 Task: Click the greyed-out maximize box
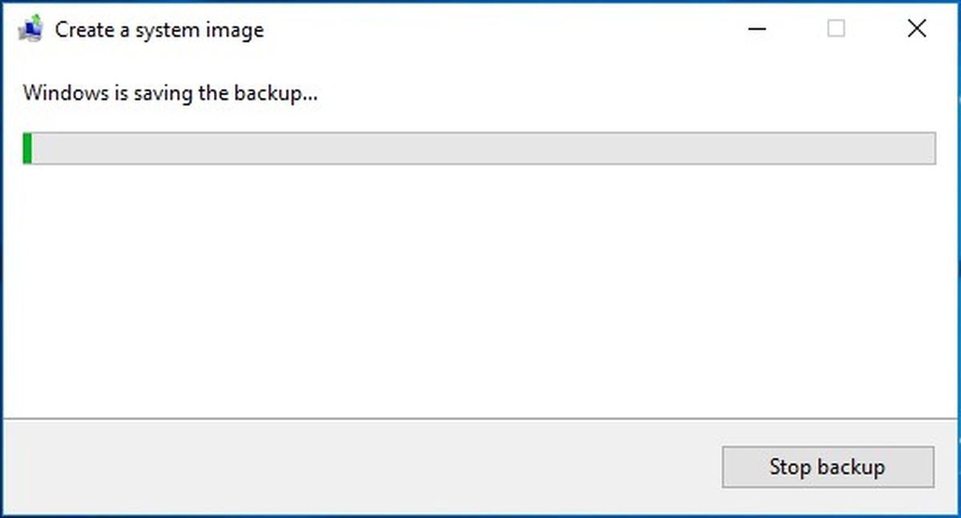point(836,30)
